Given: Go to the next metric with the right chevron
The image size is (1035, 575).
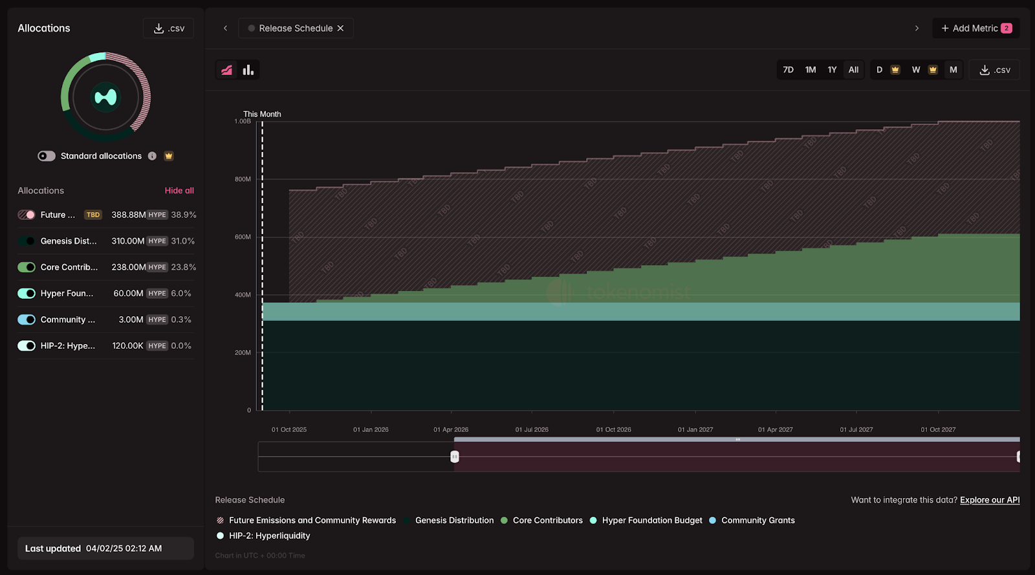Looking at the screenshot, I should (917, 28).
